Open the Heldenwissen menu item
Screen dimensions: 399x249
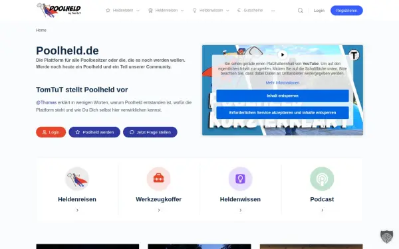211,11
